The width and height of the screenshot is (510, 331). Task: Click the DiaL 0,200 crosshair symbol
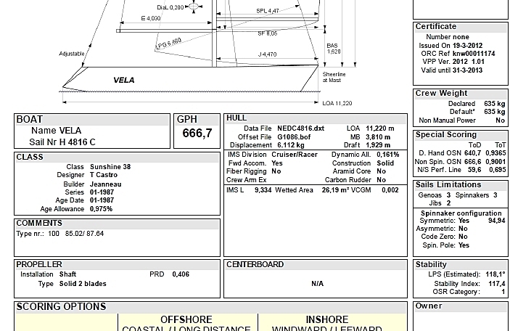tap(194, 7)
